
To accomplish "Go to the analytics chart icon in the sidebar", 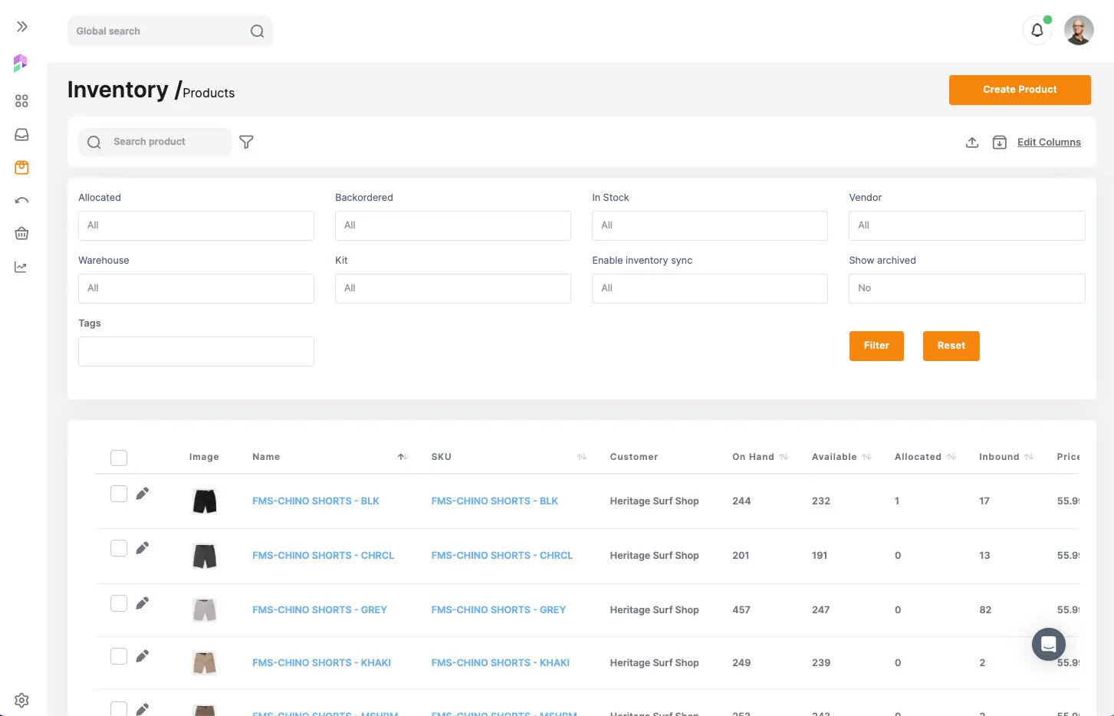I will pos(21,267).
